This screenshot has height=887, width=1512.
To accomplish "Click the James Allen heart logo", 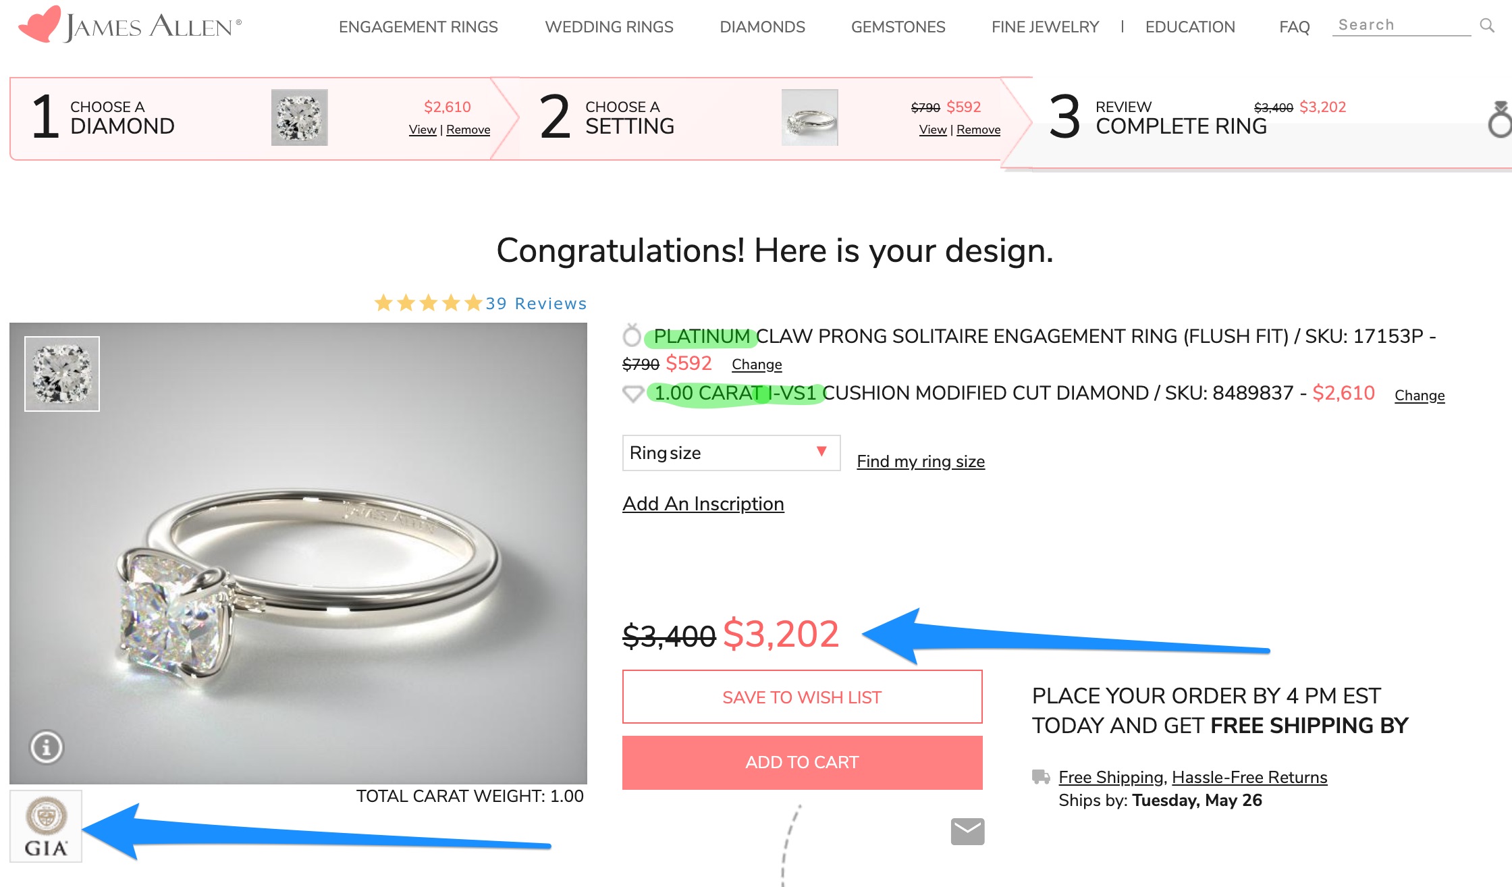I will pyautogui.click(x=40, y=24).
